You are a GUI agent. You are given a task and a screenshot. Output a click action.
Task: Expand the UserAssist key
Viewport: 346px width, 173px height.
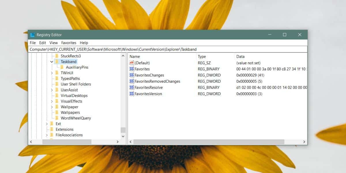[x=52, y=90]
